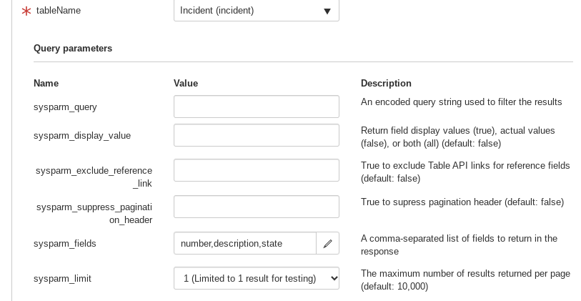This screenshot has width=581, height=301.
Task: Click the Query parameters section heading
Action: [73, 49]
